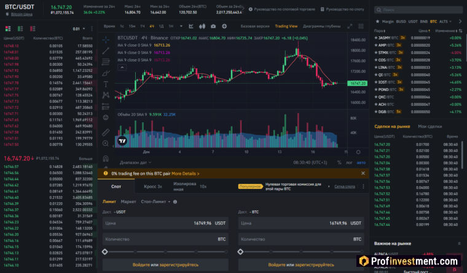Toggle auto scale on chart
Viewport: 467px width, 273px height.
coord(361,162)
